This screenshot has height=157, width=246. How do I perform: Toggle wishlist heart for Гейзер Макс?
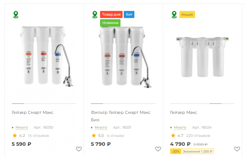237,149
